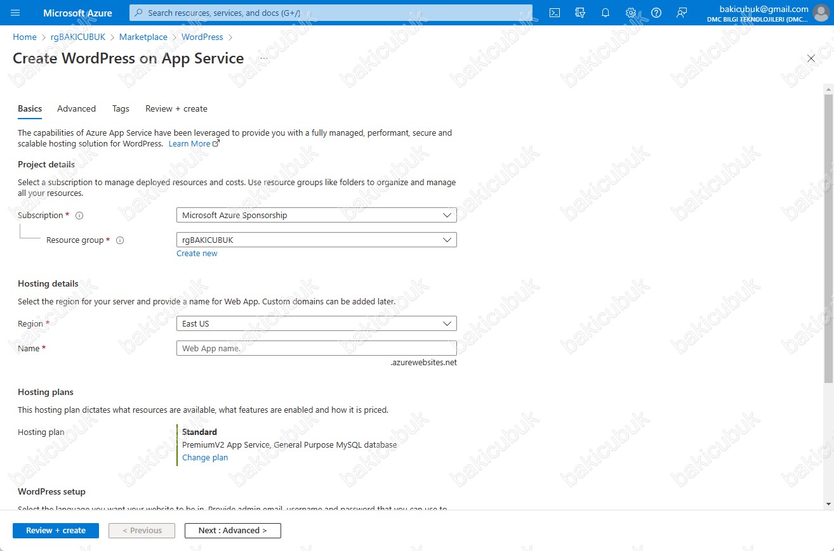Open portal Settings gear

pos(631,13)
